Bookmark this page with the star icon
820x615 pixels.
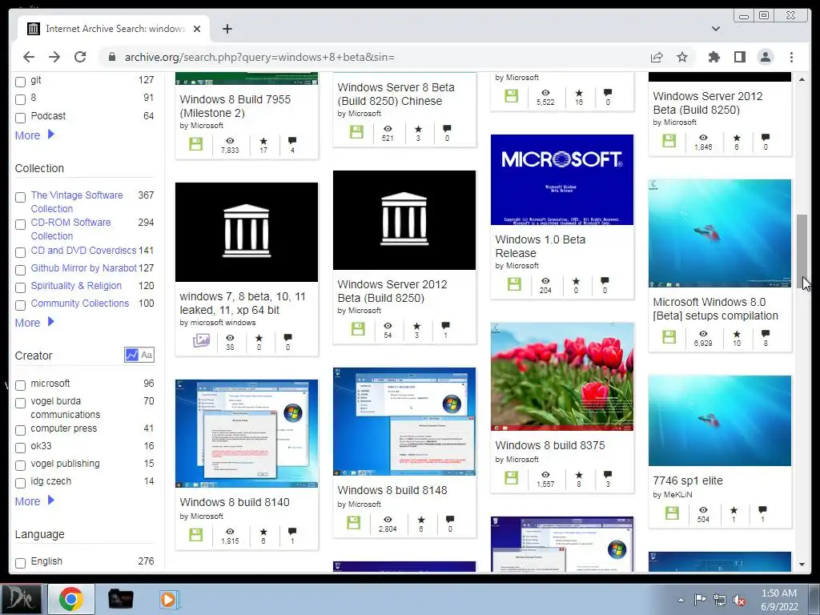coord(682,57)
